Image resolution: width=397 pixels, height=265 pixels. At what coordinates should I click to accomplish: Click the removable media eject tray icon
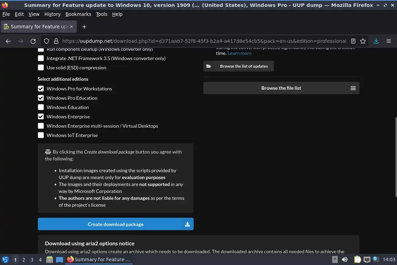coord(335,259)
